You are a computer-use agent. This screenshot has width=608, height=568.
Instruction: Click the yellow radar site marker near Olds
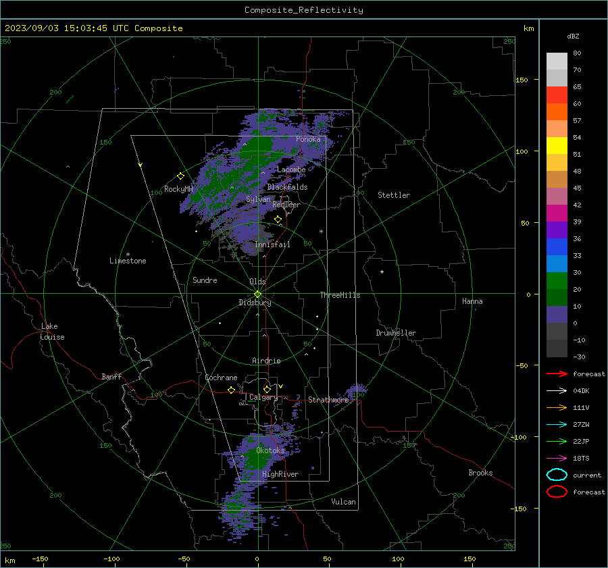(257, 294)
